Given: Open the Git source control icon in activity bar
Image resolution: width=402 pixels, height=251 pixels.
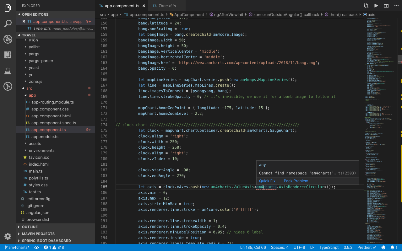Looking at the screenshot, I should (x=8, y=86).
